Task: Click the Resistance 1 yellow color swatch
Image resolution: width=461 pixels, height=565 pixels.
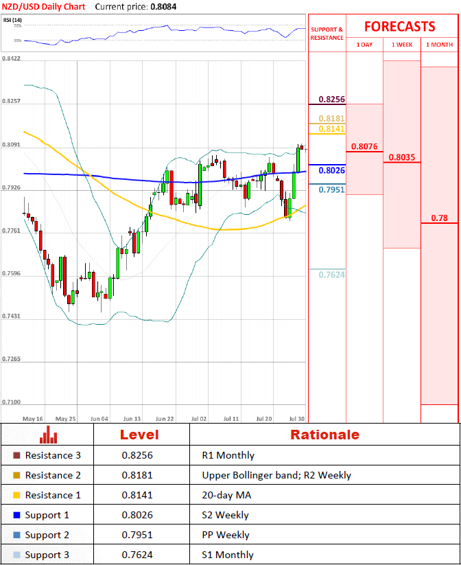Action: tap(16, 495)
